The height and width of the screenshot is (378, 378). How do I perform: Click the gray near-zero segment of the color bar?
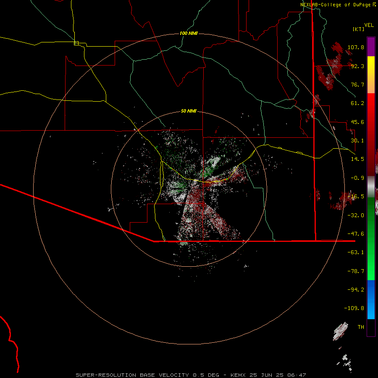tap(371, 187)
